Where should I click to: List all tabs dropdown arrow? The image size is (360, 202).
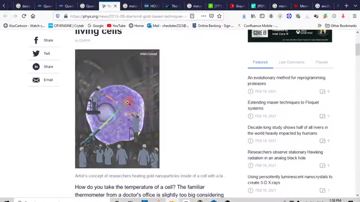click(x=355, y=6)
